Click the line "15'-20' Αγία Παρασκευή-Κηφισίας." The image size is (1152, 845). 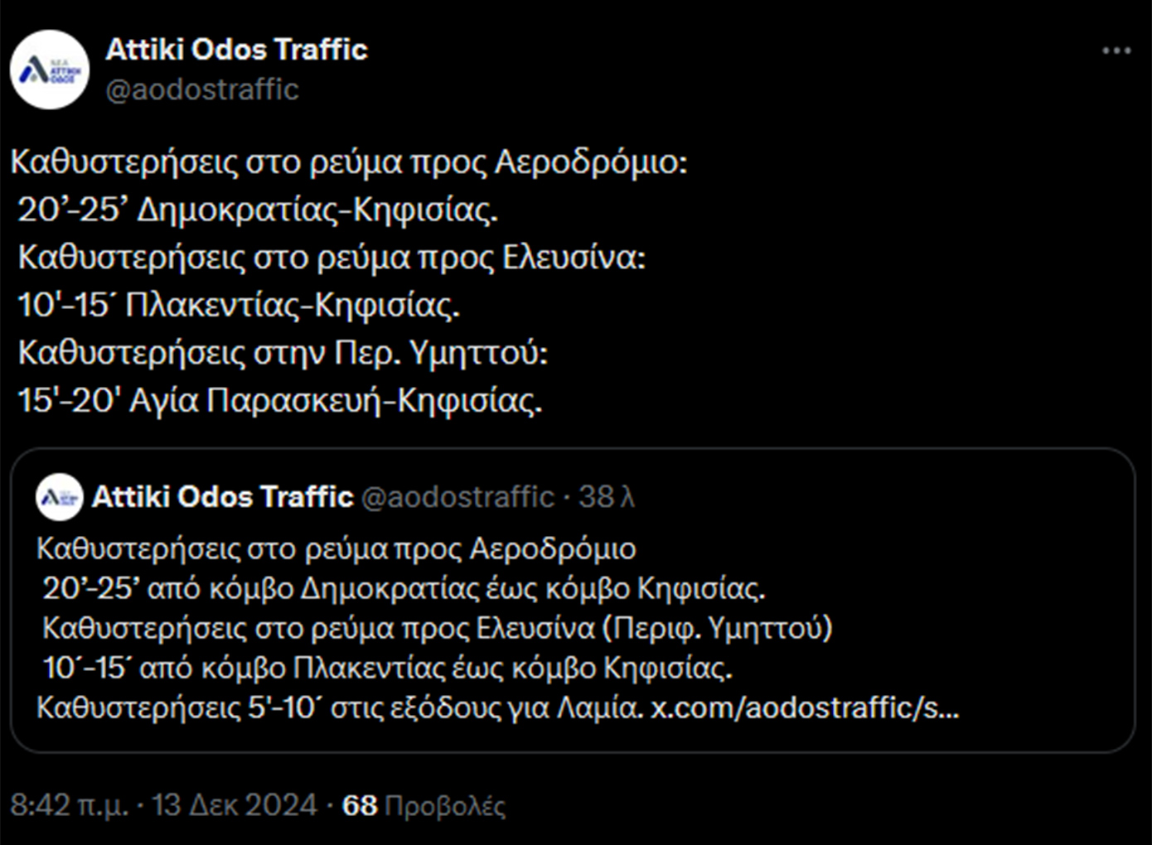coord(280,401)
